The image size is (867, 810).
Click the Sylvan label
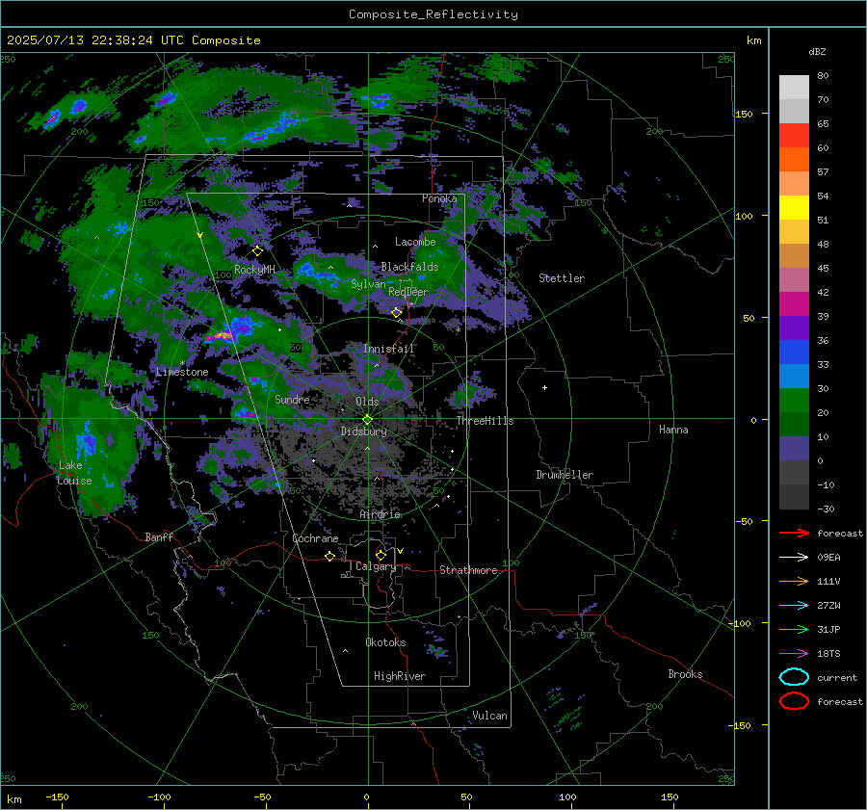368,284
